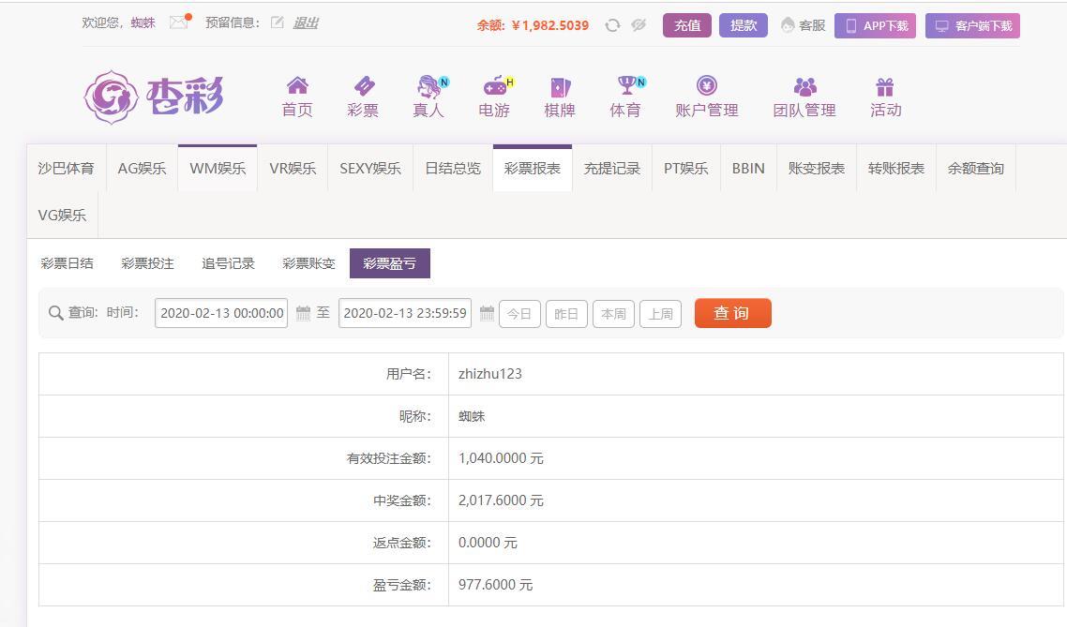
Task: Click the edit reserved info pencil icon
Action: point(278,22)
